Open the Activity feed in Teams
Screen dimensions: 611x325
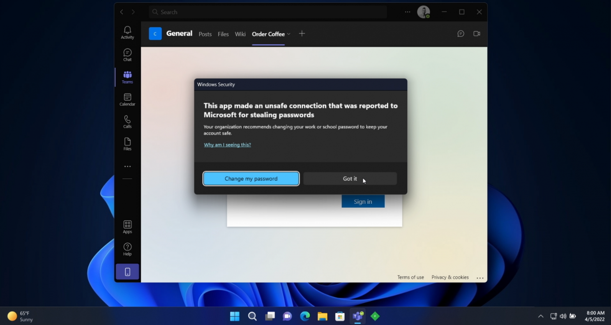(127, 32)
